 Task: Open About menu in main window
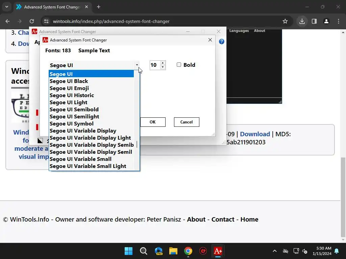pyautogui.click(x=259, y=31)
